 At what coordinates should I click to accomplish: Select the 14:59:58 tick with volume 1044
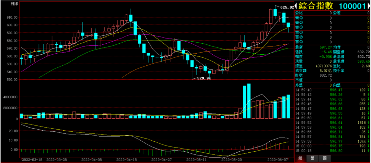(x=332, y=141)
